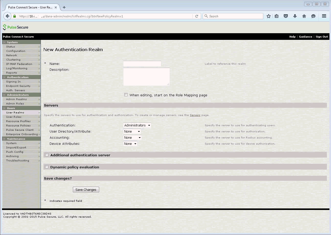Toggle Dynamic policy evaluation checkbox
The height and width of the screenshot is (235, 331).
[47, 167]
